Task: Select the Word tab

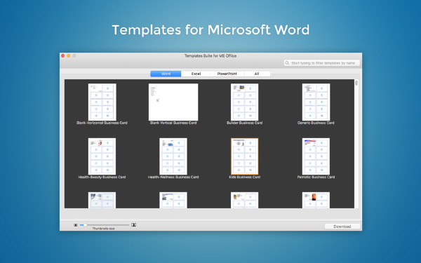Action: pos(166,74)
